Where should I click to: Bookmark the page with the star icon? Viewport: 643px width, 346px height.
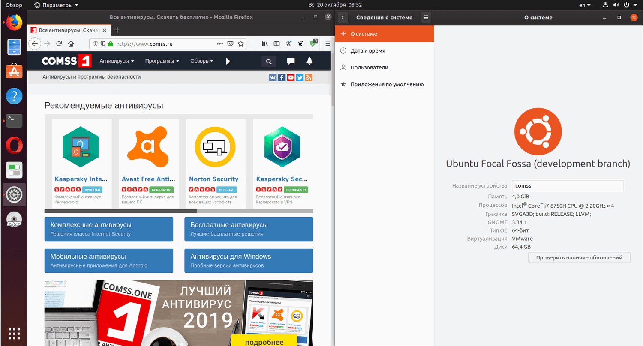click(x=240, y=43)
